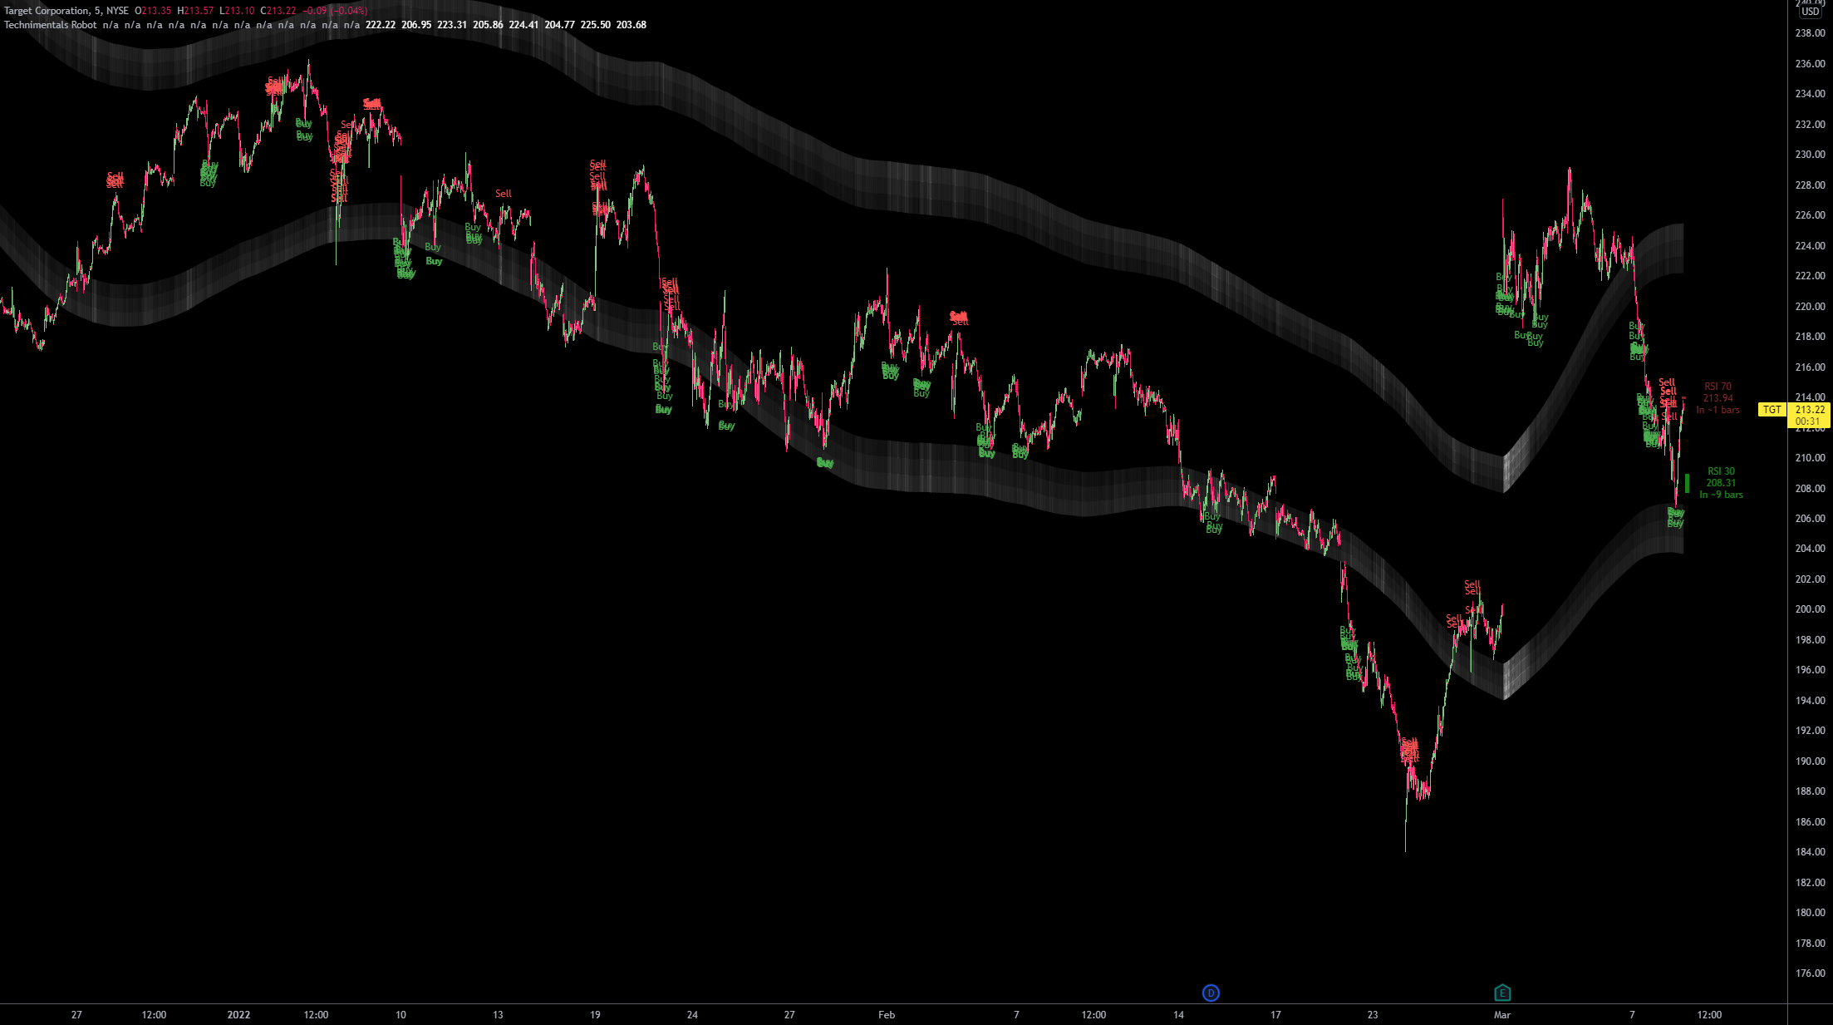Select the Technimentals Robot indicator legend
The image size is (1833, 1025).
pyautogui.click(x=51, y=25)
